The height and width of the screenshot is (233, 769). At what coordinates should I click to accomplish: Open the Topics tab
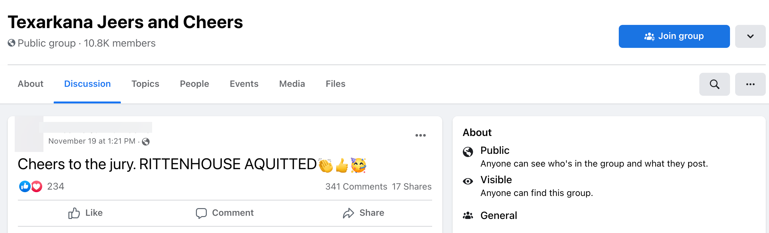tap(145, 84)
